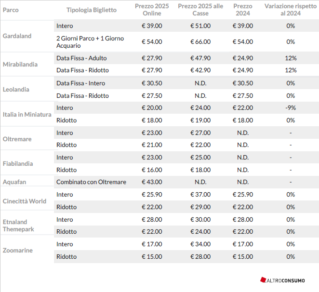Select the Gardaland park name
Viewport: 319px width, 292px height.
(17, 36)
